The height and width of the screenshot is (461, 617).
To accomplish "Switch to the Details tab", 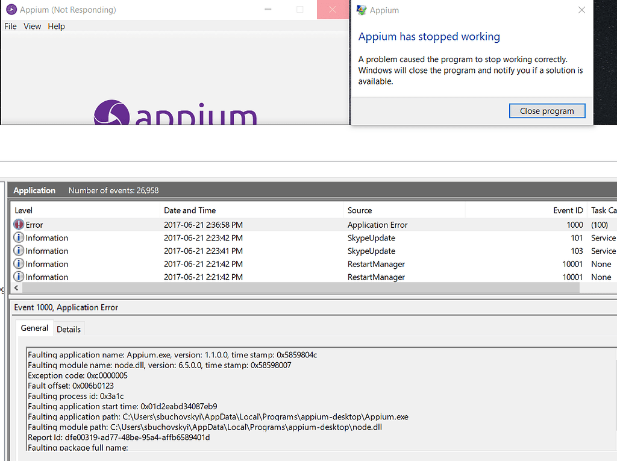I will (69, 329).
